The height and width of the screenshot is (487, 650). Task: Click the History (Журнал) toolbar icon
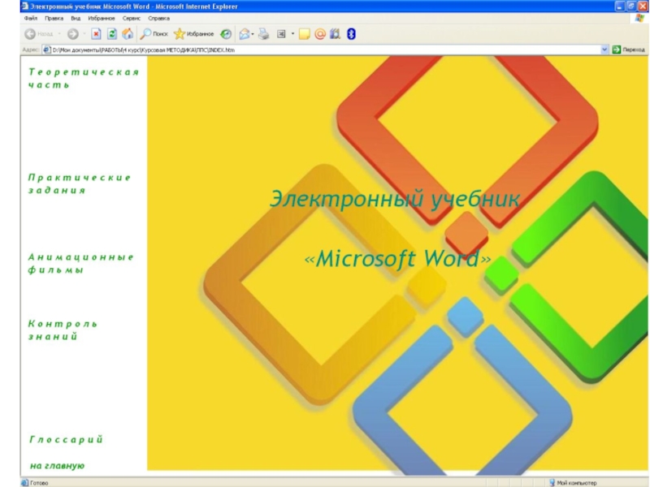(226, 34)
